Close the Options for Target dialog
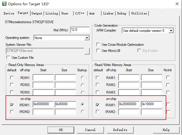The width and height of the screenshot is (182, 135). pos(177,4)
